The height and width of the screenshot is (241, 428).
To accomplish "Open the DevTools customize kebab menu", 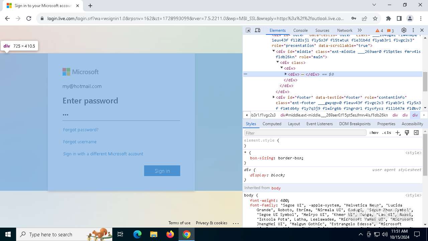I will [x=413, y=30].
